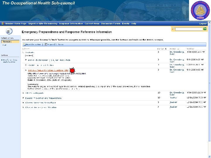211x158 pixels.
Task: Click the green search Go arrow
Action: click(x=205, y=29)
